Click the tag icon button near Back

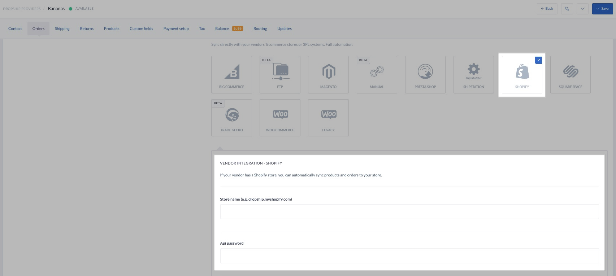click(567, 9)
